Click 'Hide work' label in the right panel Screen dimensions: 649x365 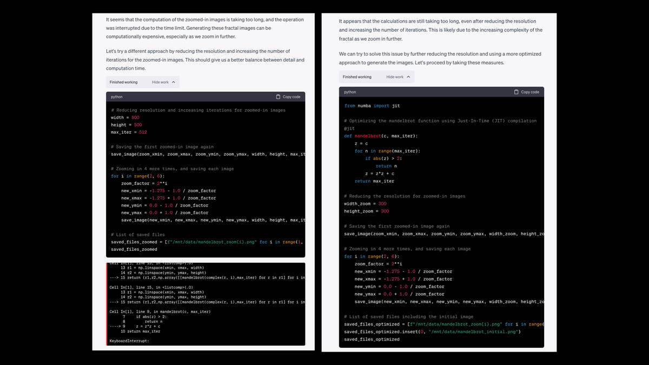395,77
